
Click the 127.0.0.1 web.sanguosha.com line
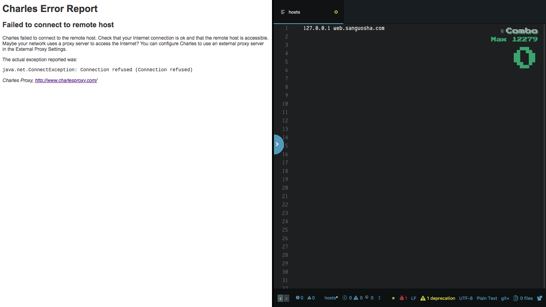coord(344,28)
